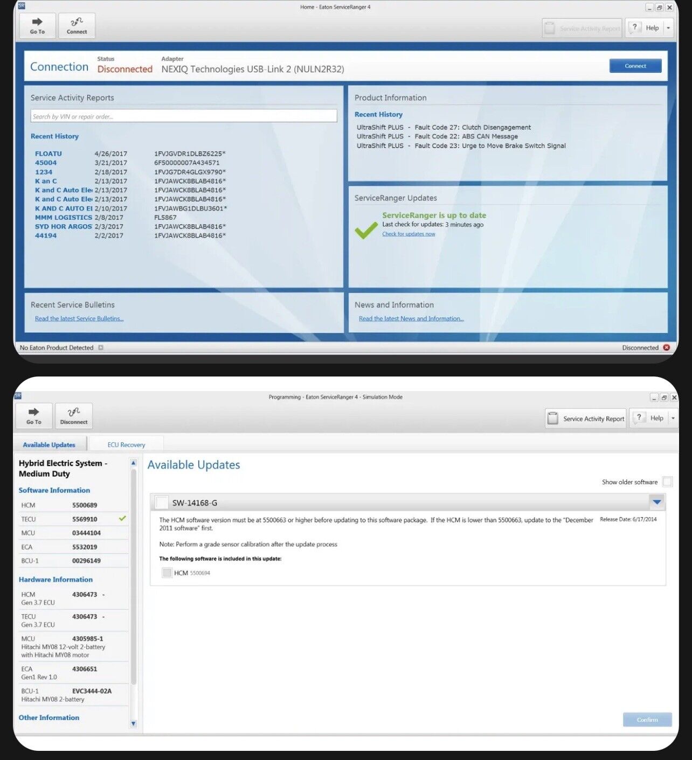Collapse SW-14168-G details with blue arrow

click(657, 502)
